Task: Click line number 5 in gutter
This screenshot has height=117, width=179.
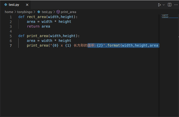Action: click(11, 36)
